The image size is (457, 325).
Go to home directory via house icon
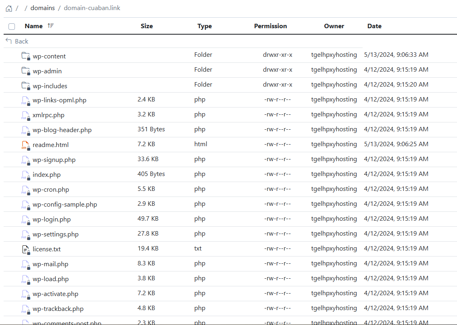tap(9, 8)
